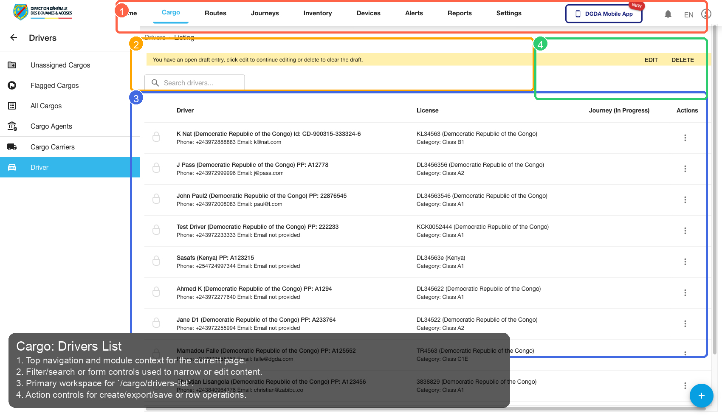
Task: Go back using the arrow beside Drivers
Action: (x=13, y=37)
